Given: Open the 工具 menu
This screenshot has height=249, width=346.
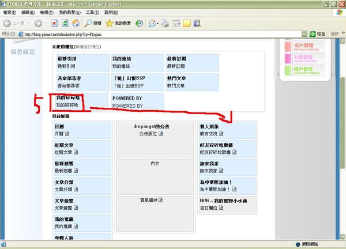Looking at the screenshot, I should (92, 13).
